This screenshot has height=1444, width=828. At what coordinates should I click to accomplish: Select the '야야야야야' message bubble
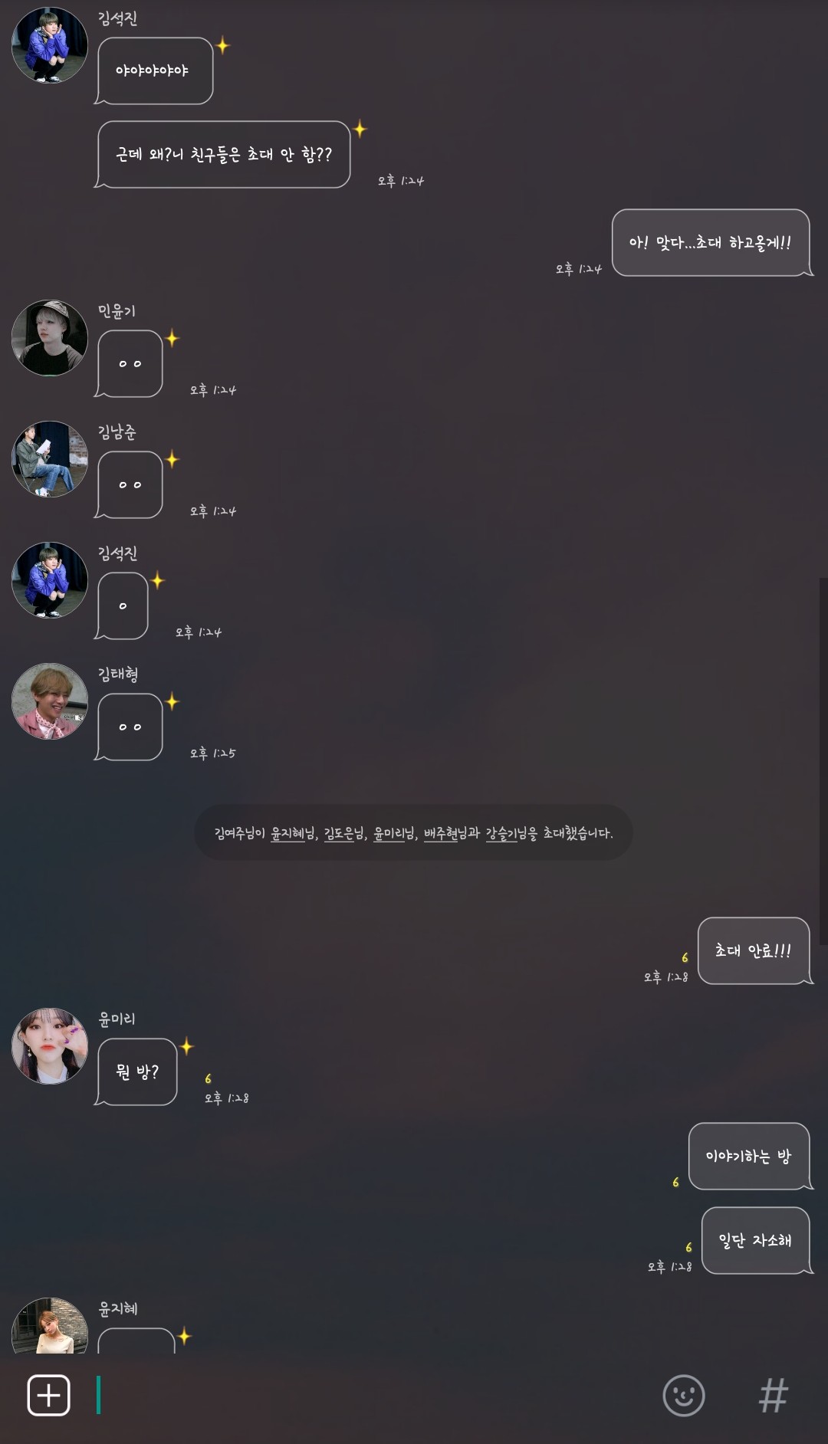pos(153,71)
